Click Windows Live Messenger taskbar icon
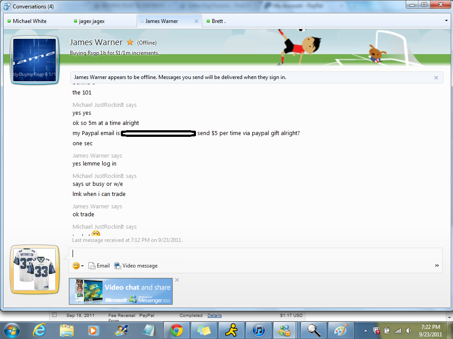Viewport: 453px width, 339px height. pos(285,330)
